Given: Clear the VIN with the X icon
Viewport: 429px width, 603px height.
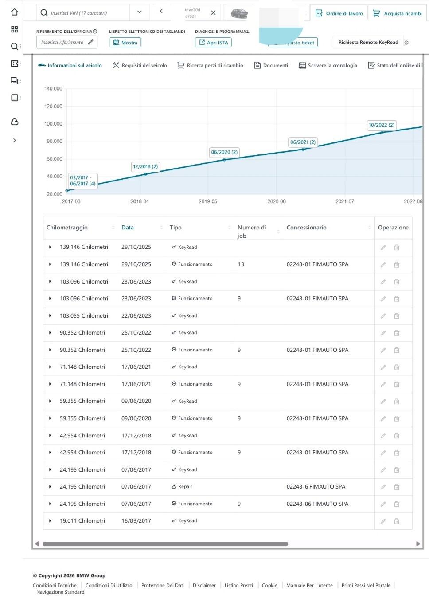Looking at the screenshot, I should click(x=213, y=13).
